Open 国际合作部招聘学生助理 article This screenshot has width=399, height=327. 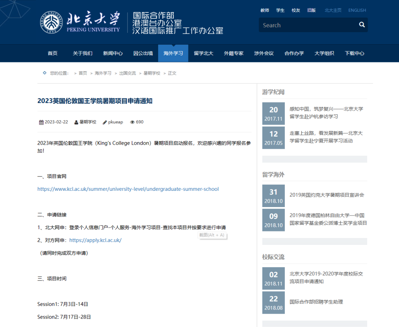[x=316, y=302]
